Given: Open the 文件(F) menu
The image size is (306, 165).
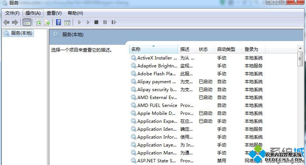Looking at the screenshot, I should point(12,13).
